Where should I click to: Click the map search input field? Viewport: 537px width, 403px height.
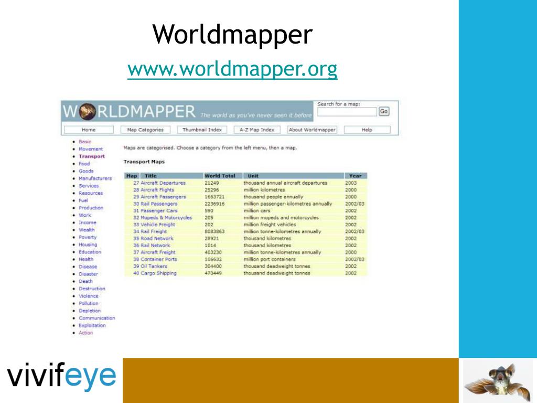point(347,112)
